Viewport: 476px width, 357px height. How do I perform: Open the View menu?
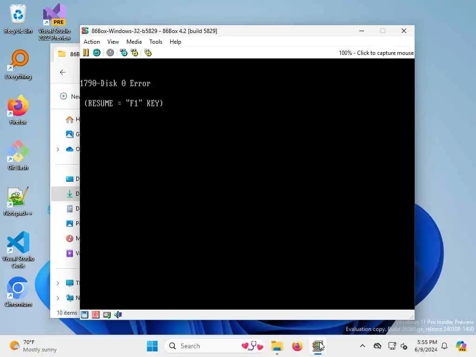pos(113,42)
